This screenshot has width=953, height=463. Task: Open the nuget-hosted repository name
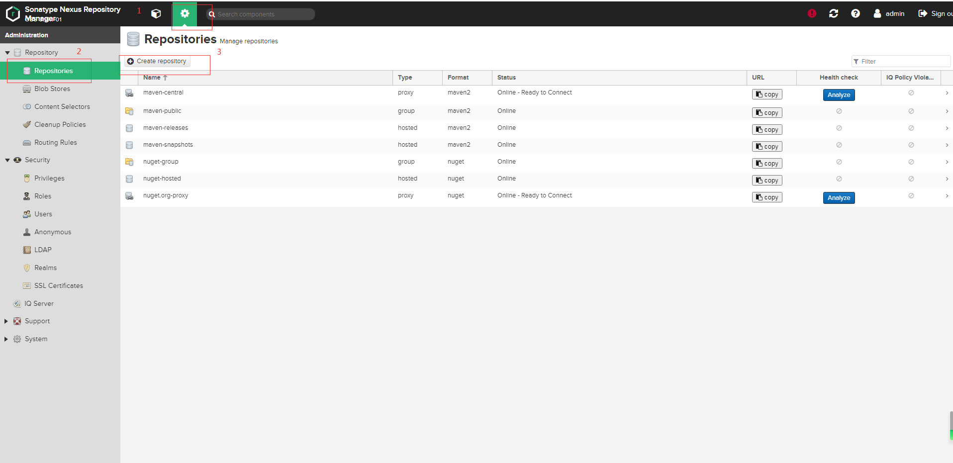[x=162, y=179]
